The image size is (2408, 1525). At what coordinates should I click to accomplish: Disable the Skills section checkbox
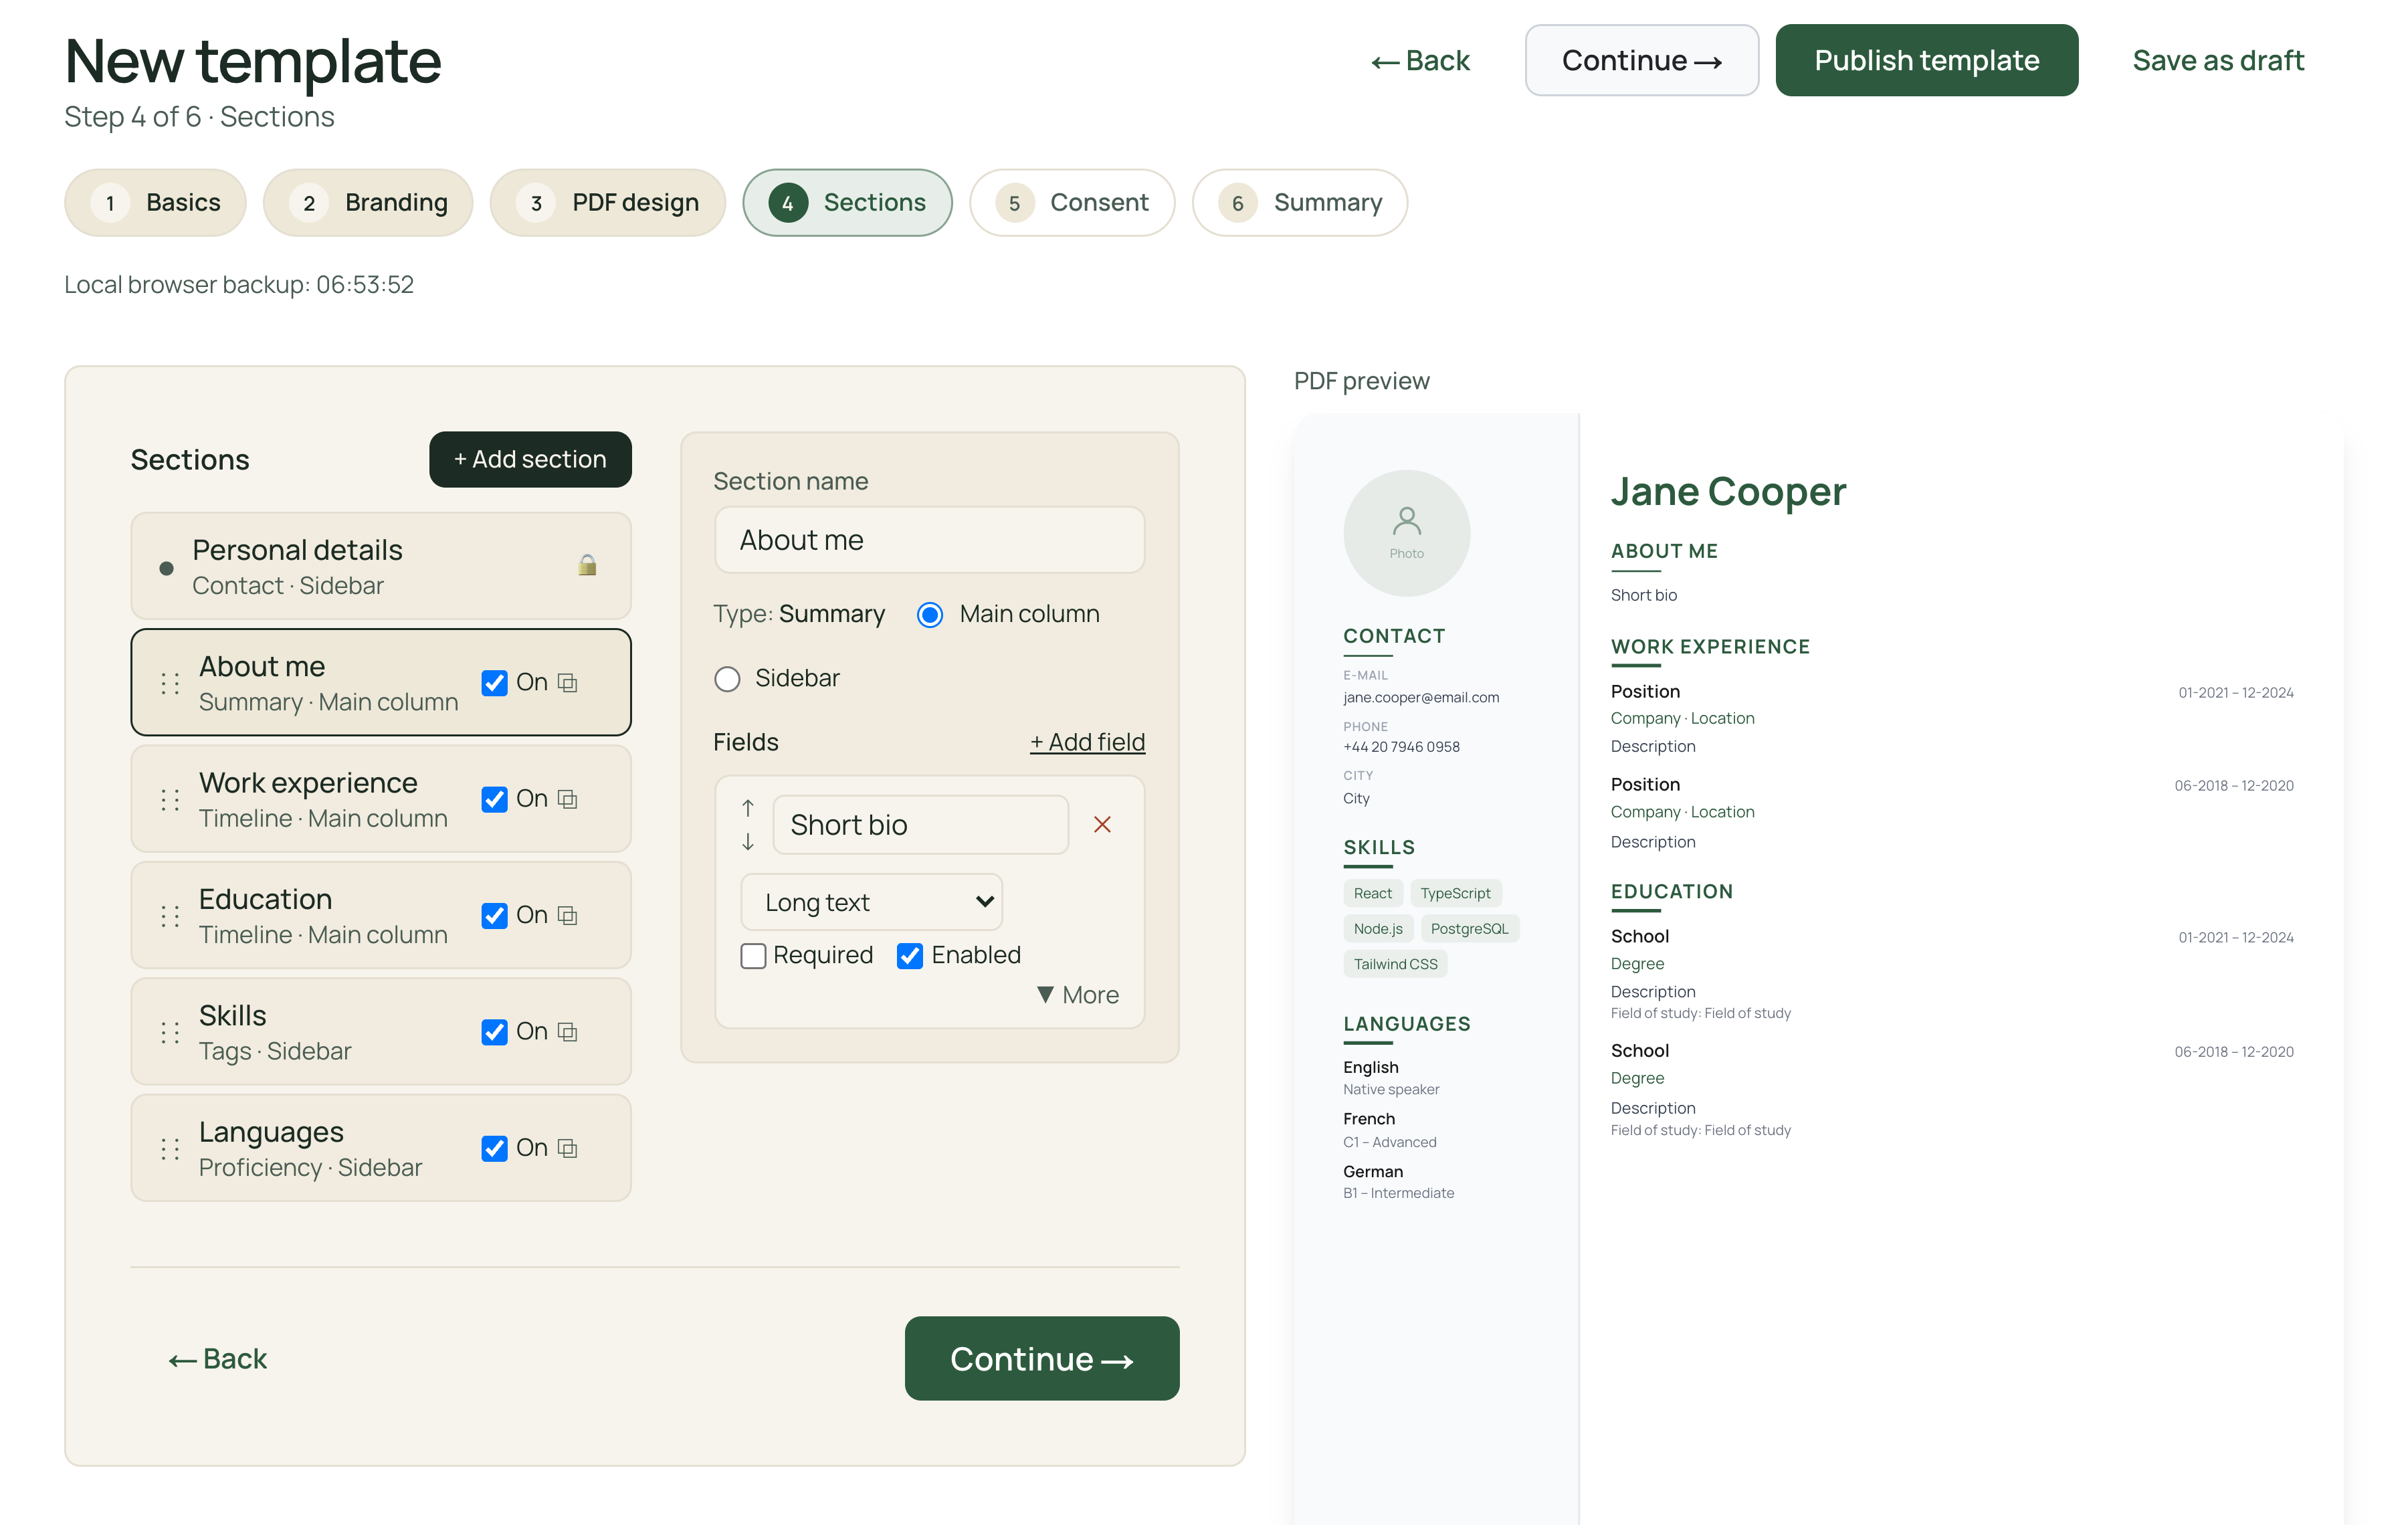coord(494,1032)
